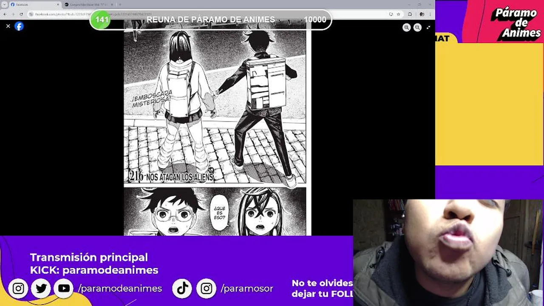View site information icon in address bar

coord(31,14)
